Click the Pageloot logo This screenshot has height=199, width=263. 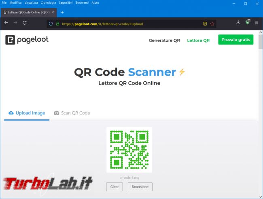27,40
